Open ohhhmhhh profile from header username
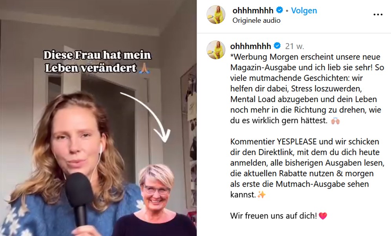Image resolution: width=391 pixels, height=236 pixels. (253, 11)
